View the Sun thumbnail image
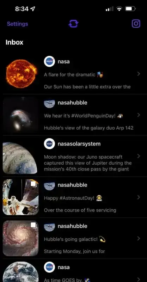Screen dimensions: 147x282 point(21,74)
